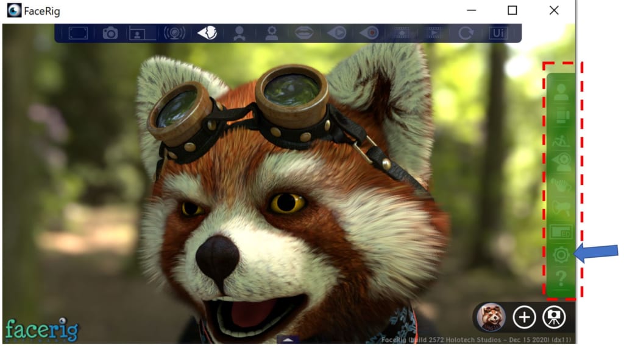Screen dimensions: 624x346
Task: Click the eye-shaped play performance icon
Action: pyautogui.click(x=336, y=33)
